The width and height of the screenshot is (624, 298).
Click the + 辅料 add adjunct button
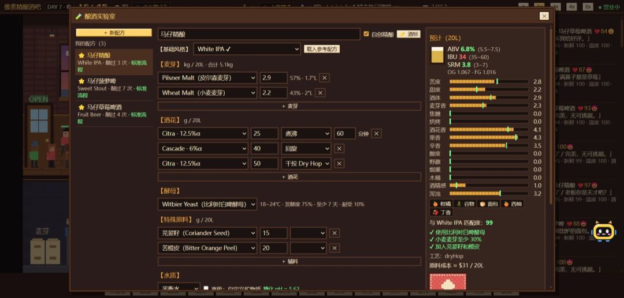tap(289, 262)
